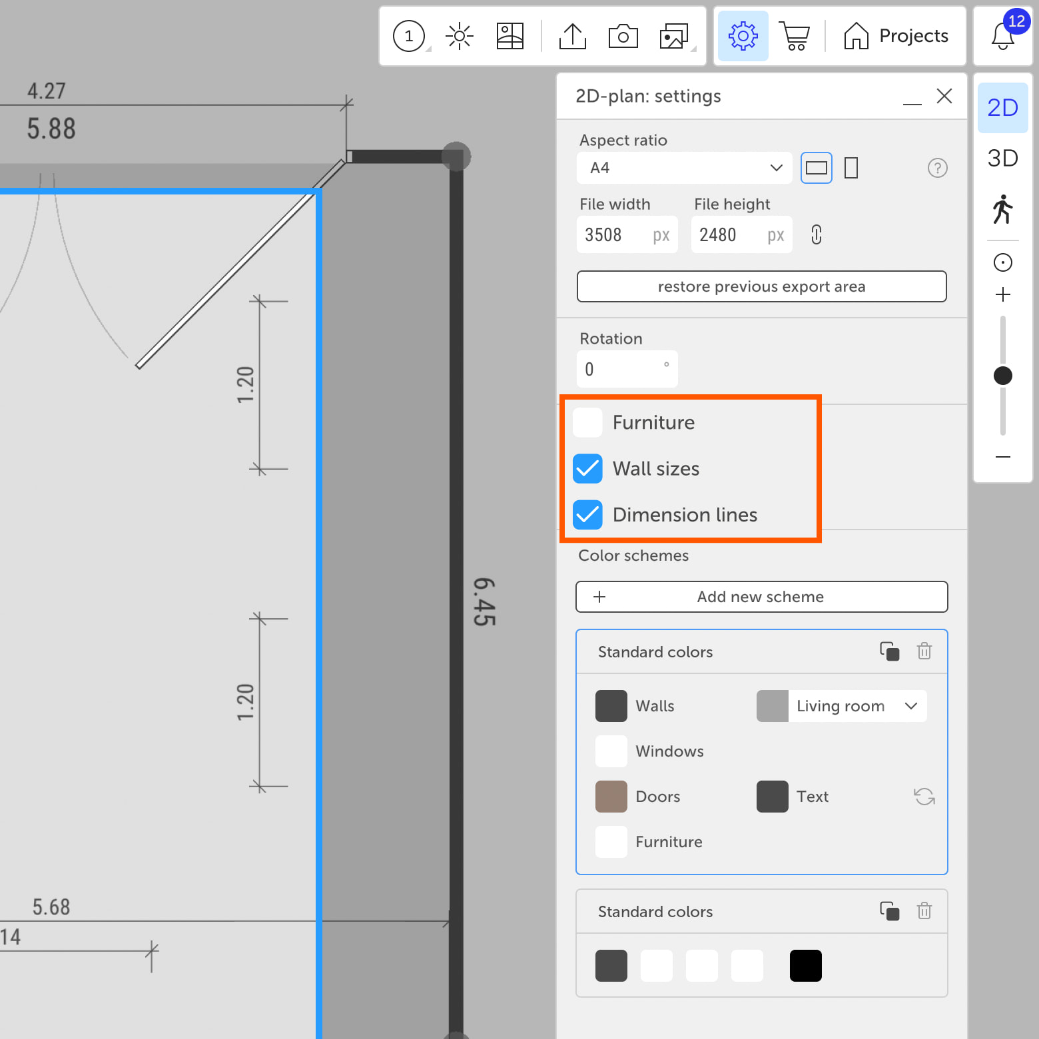The width and height of the screenshot is (1039, 1039).
Task: Open the image gallery icon
Action: (674, 36)
